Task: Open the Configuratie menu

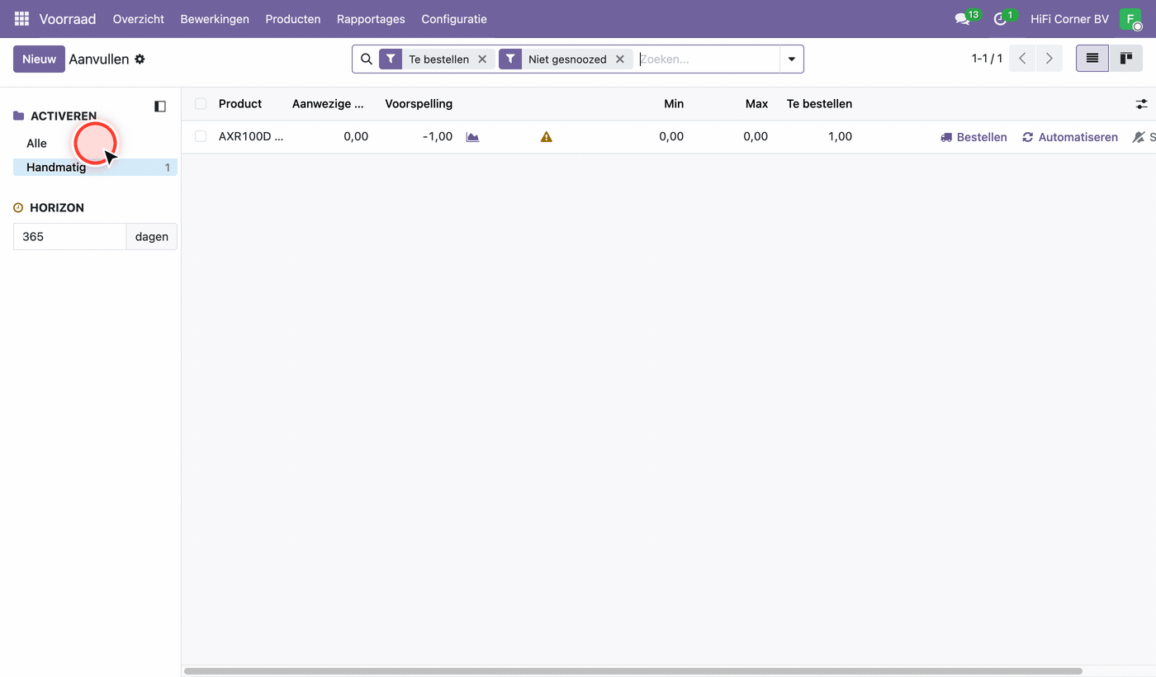Action: [454, 18]
